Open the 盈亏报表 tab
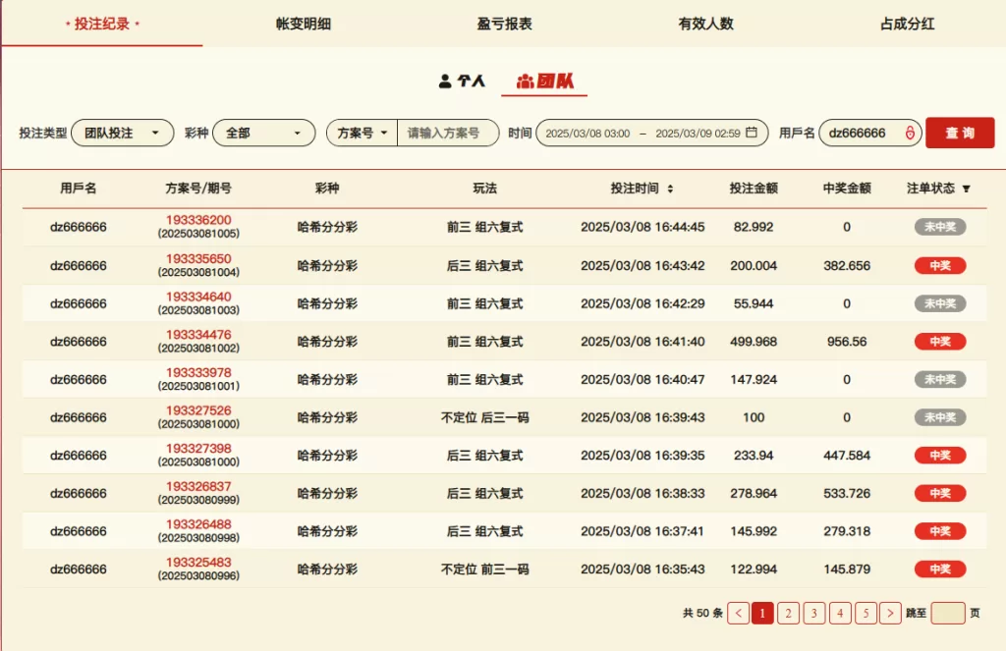The image size is (1006, 651). coord(504,24)
